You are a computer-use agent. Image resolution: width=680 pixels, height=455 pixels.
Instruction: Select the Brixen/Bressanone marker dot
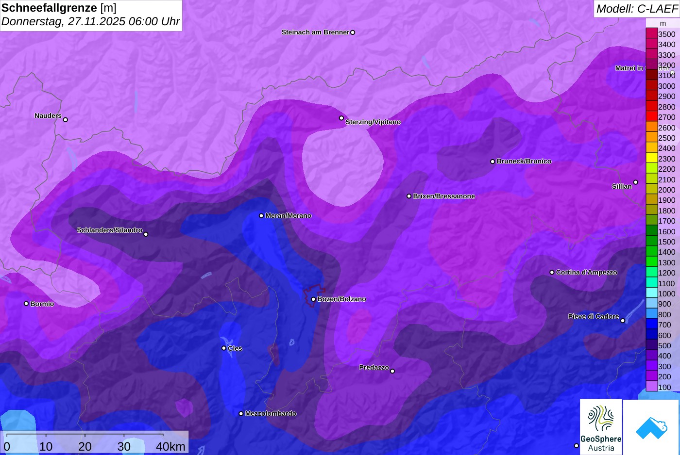(x=409, y=196)
